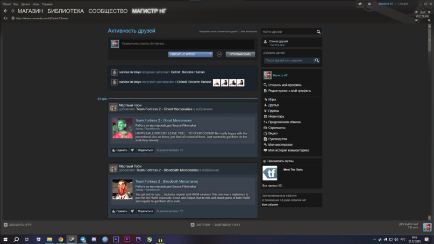Viewport: 434px width, 244px height.
Task: Show hidden system tray icons
Action: coord(374,240)
